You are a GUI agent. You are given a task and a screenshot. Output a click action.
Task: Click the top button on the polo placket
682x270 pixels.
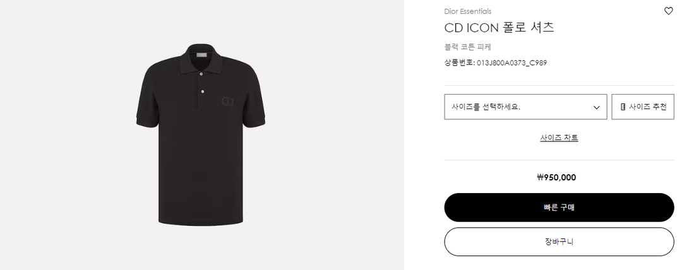pos(202,74)
